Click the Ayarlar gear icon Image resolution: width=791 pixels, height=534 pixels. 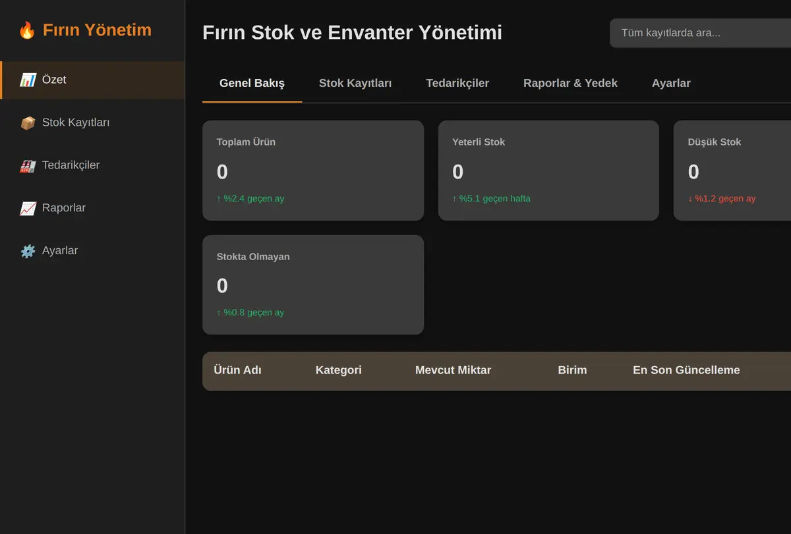click(x=28, y=252)
